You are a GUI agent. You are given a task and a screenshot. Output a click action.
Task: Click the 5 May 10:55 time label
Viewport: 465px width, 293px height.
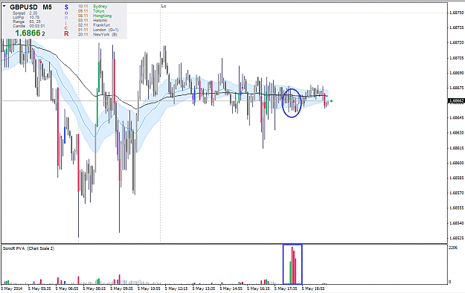click(149, 289)
